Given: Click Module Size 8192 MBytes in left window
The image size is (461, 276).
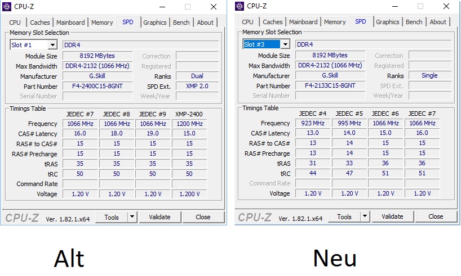Looking at the screenshot, I should point(97,56).
